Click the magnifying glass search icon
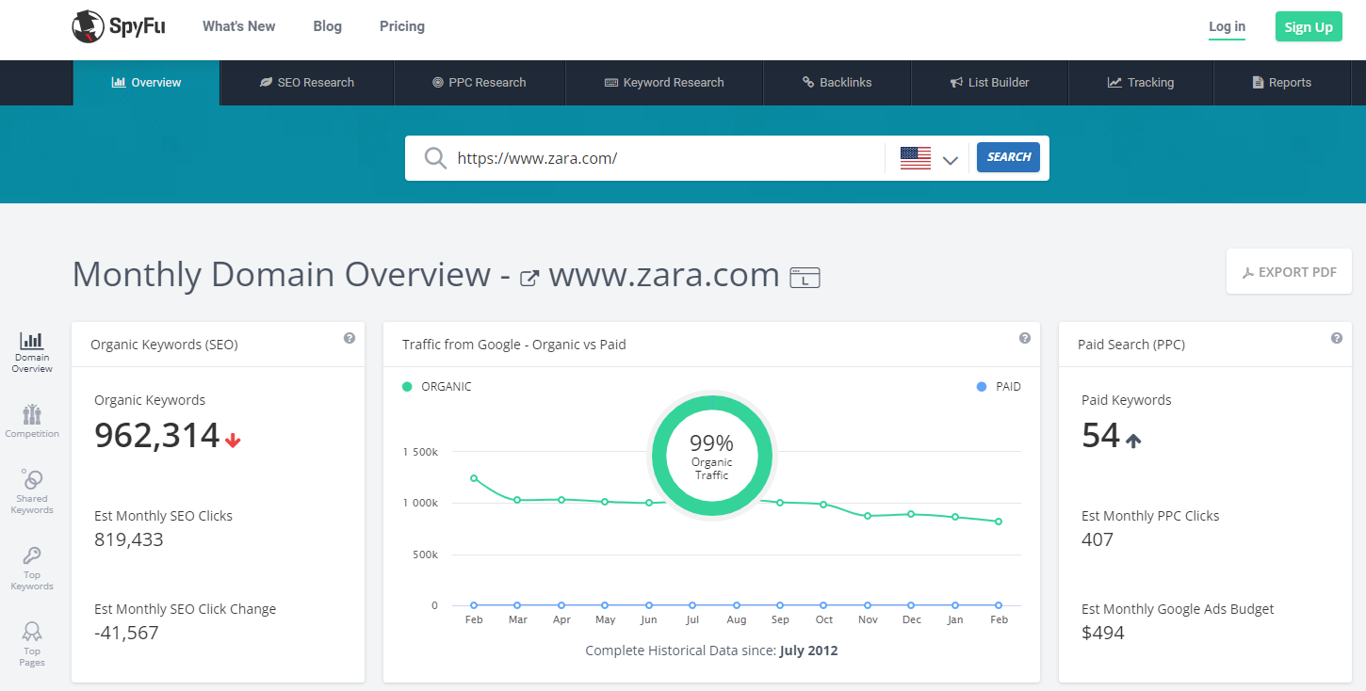The image size is (1366, 691). (x=435, y=158)
